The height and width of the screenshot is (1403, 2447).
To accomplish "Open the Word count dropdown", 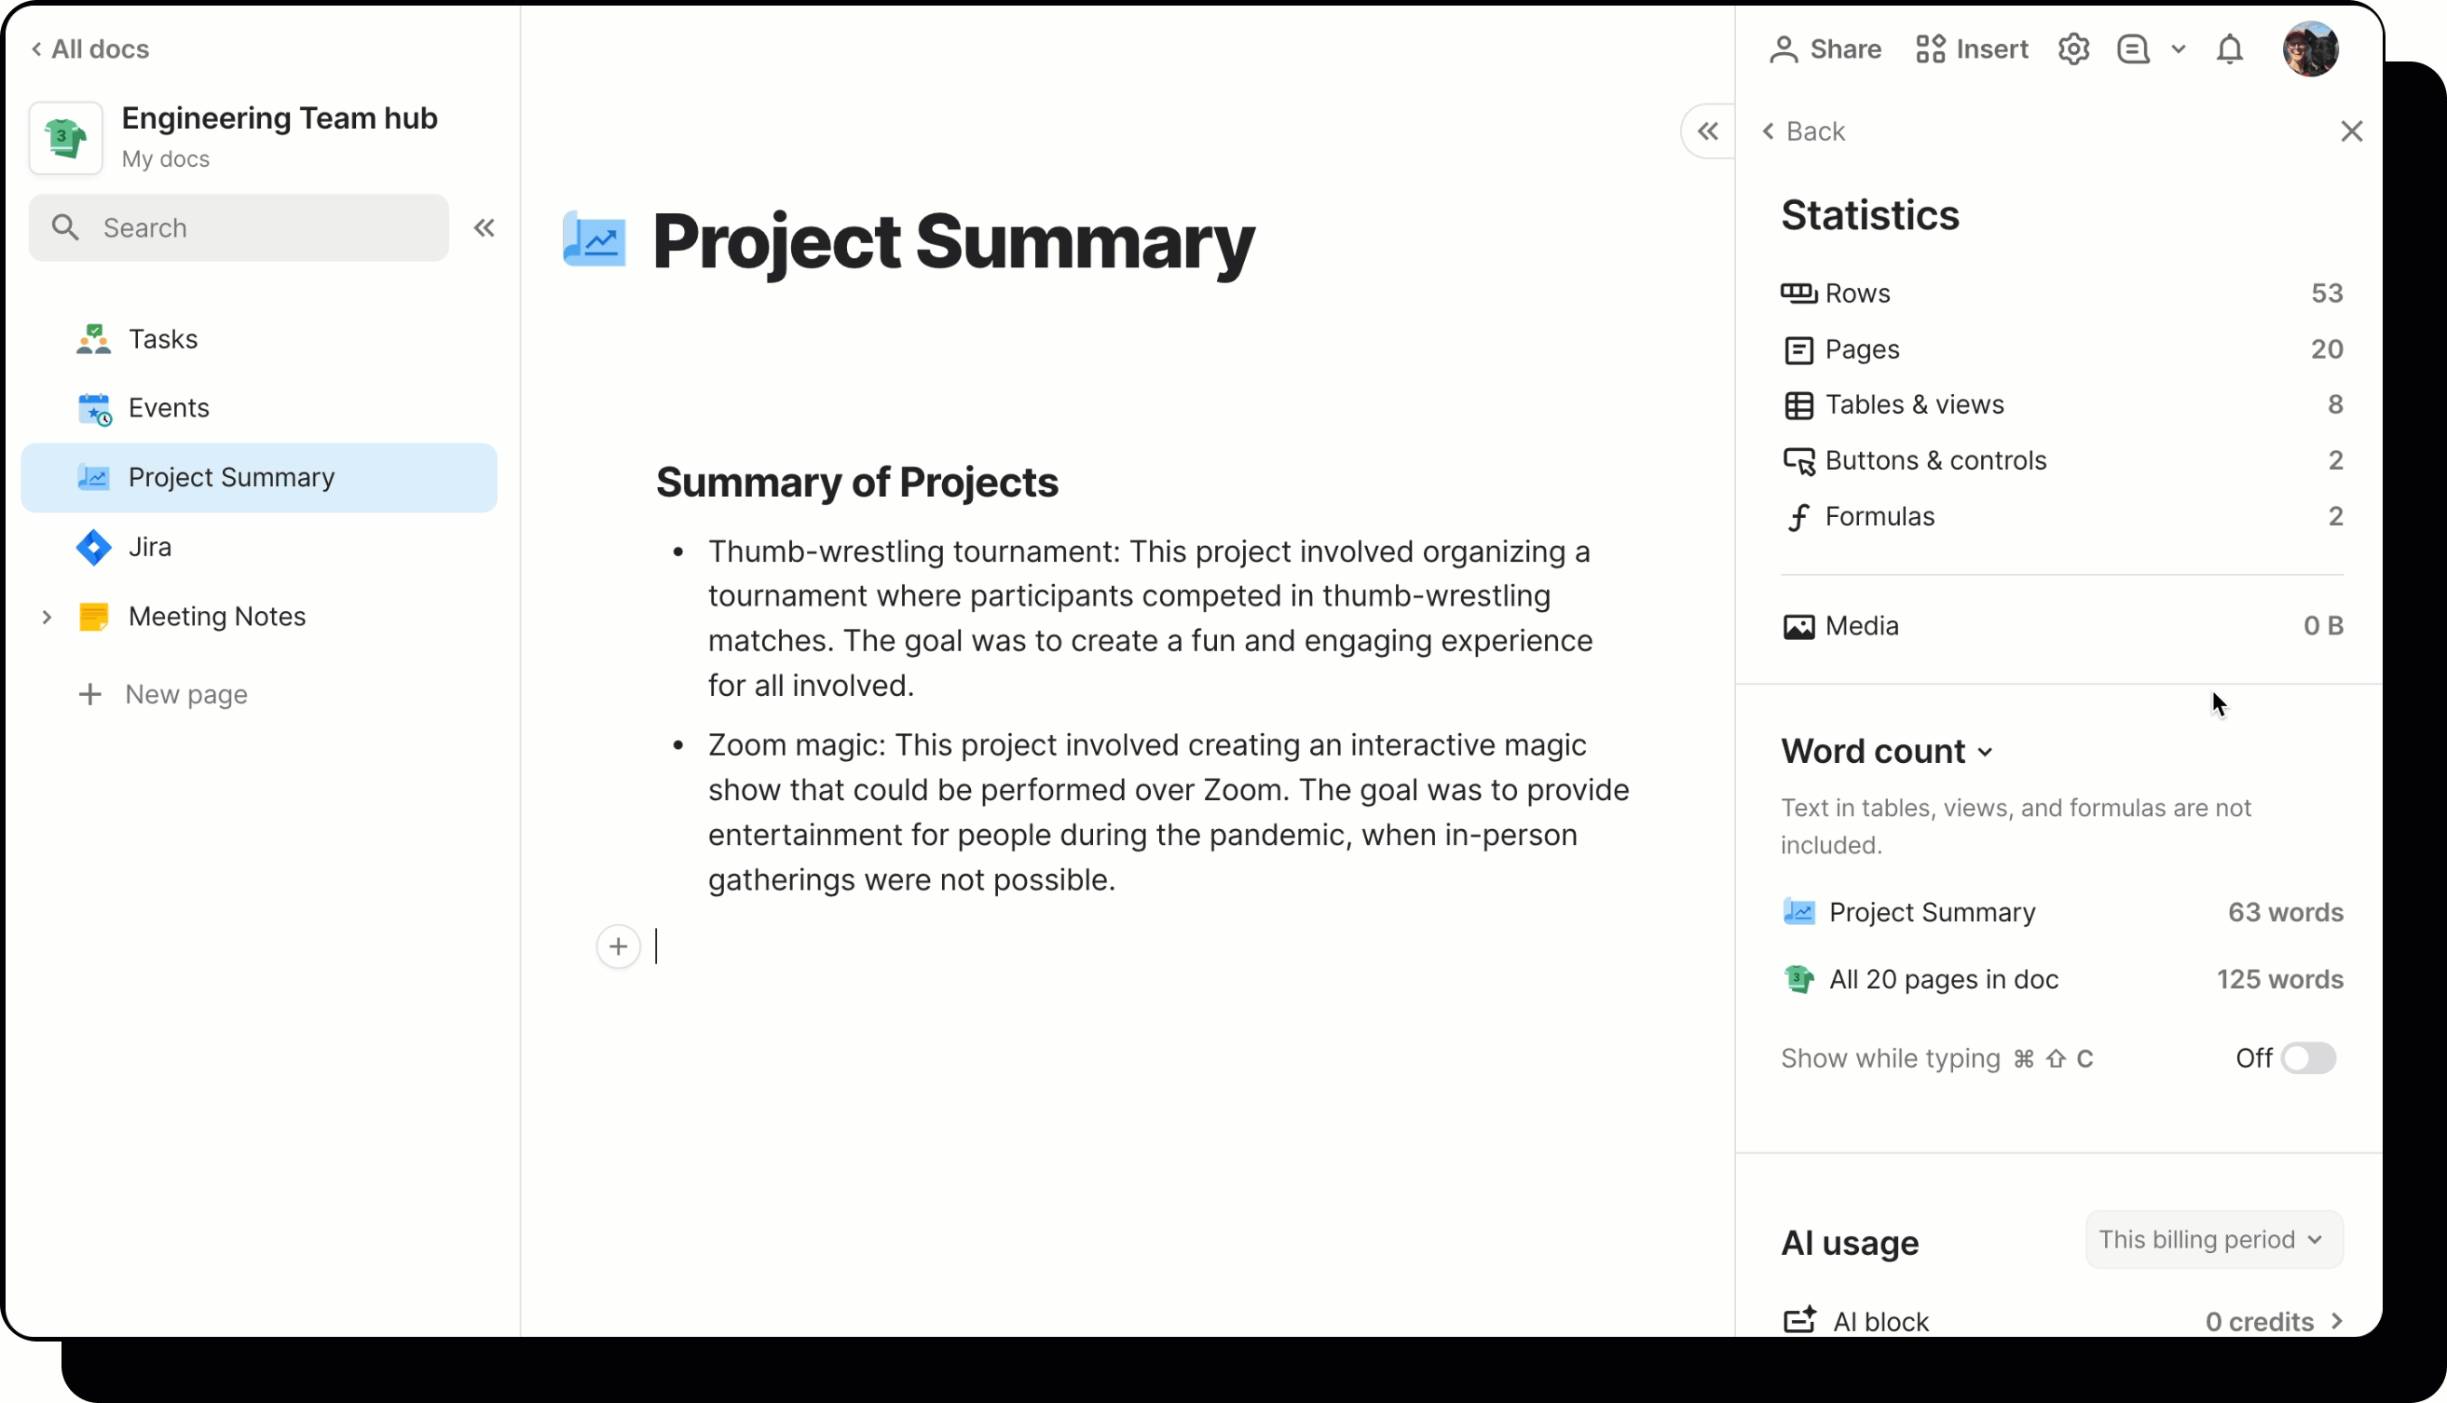I will (1886, 752).
